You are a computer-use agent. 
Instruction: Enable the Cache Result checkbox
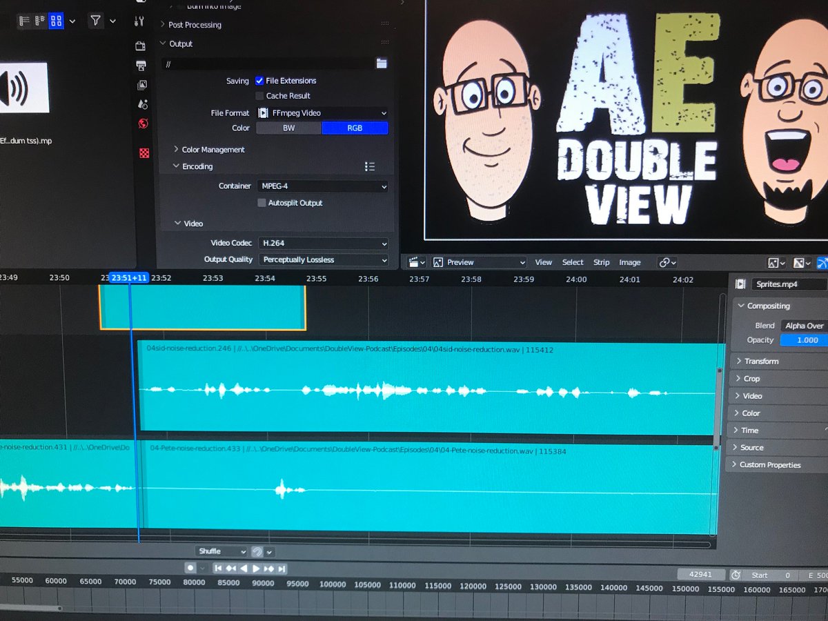259,96
